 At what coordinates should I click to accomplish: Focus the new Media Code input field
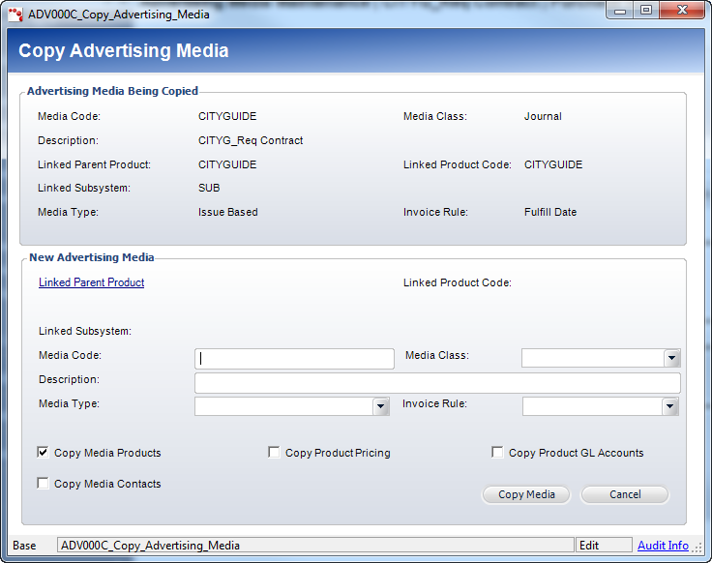[x=294, y=359]
